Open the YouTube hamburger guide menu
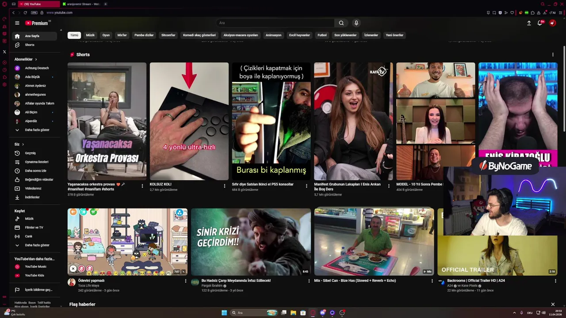Viewport: 566px width, 318px height. (x=17, y=23)
